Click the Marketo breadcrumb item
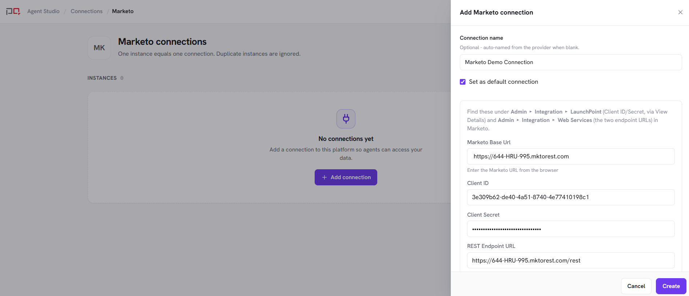 coord(123,11)
